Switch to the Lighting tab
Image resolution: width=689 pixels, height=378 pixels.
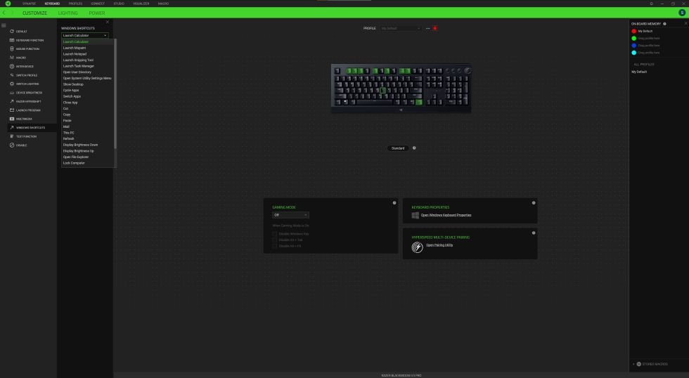(68, 13)
